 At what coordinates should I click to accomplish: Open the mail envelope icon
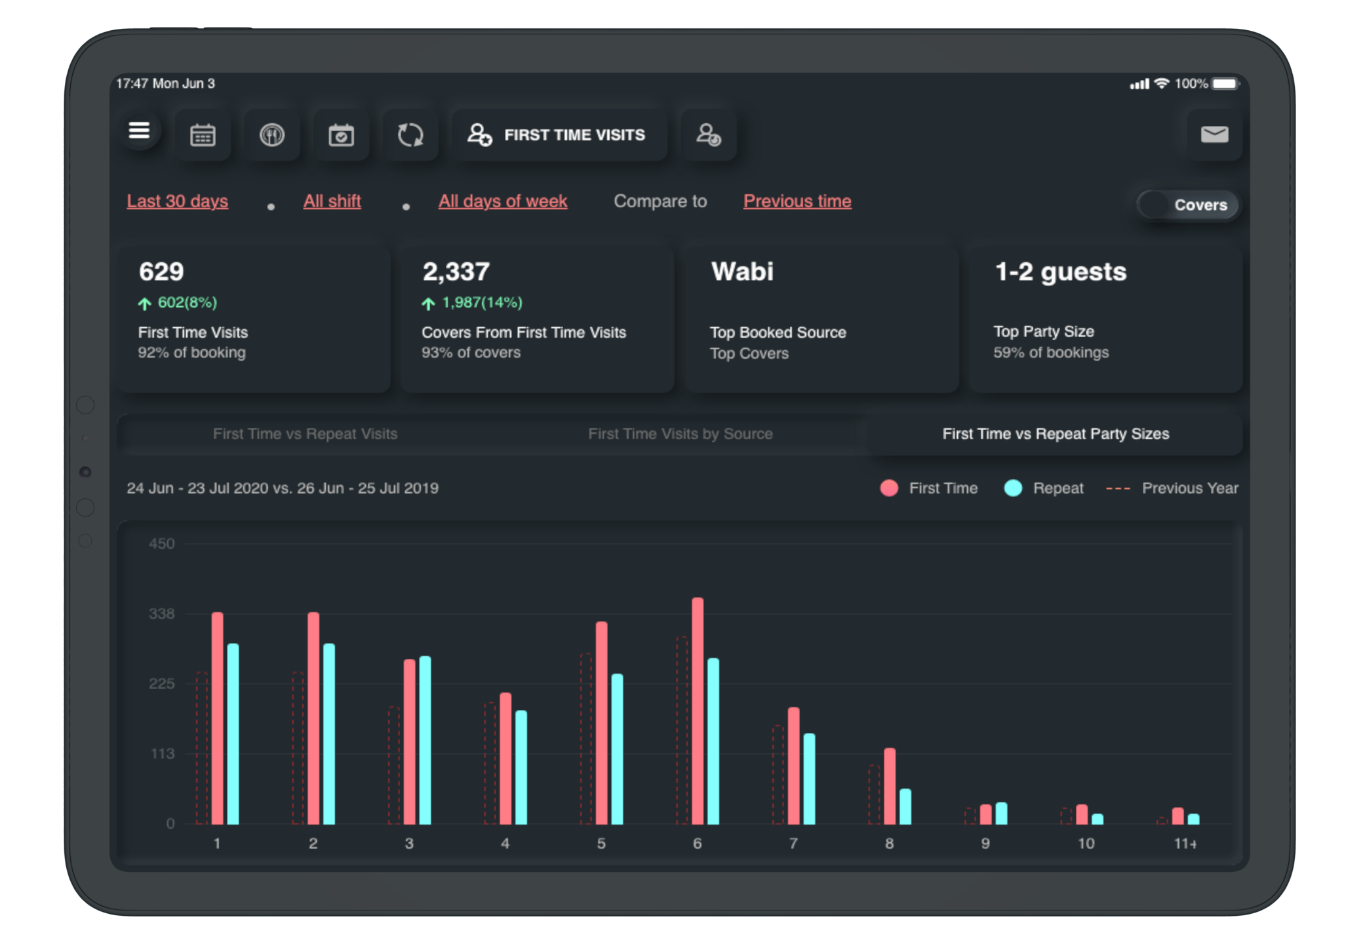click(x=1214, y=135)
